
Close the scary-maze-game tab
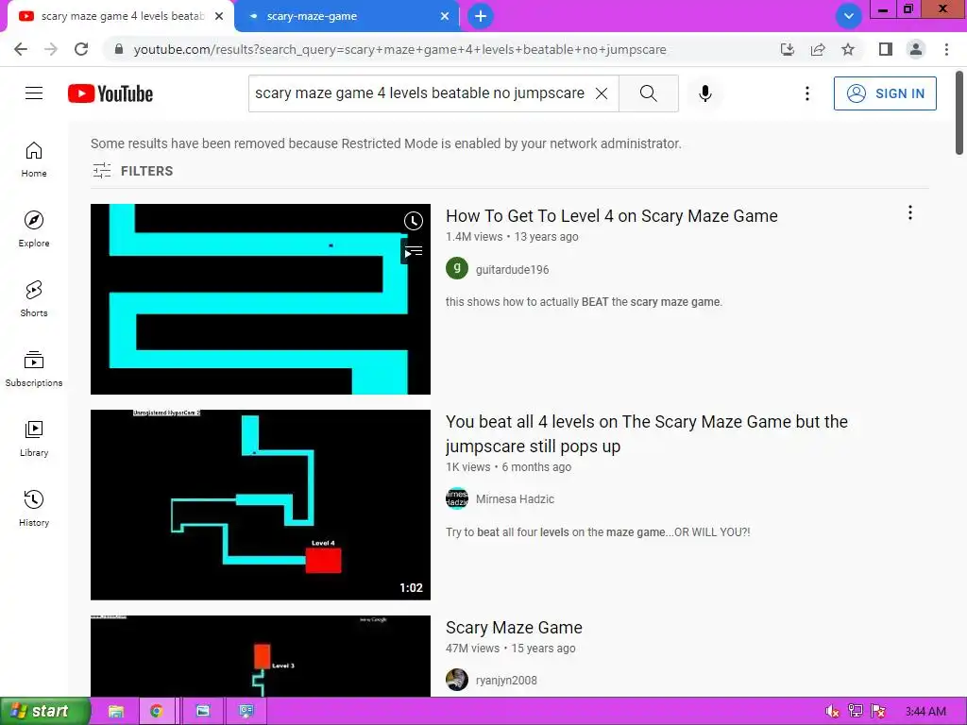pos(445,16)
